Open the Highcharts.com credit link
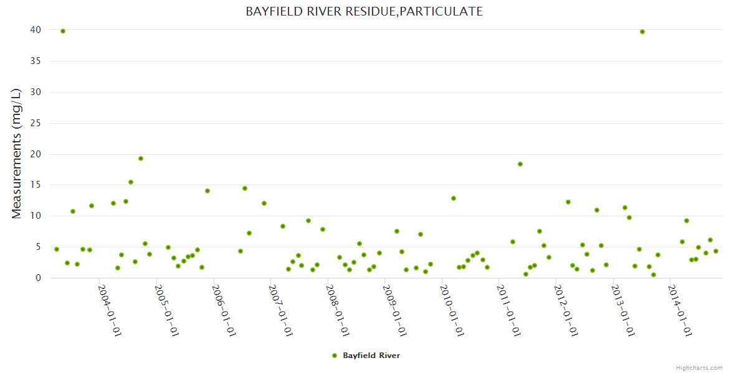729x373 pixels. point(699,367)
